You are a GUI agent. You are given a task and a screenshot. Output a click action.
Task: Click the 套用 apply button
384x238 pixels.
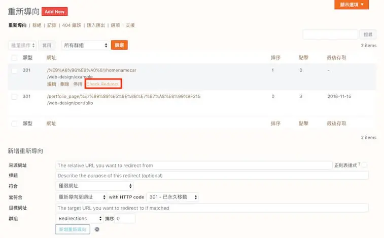coord(47,46)
